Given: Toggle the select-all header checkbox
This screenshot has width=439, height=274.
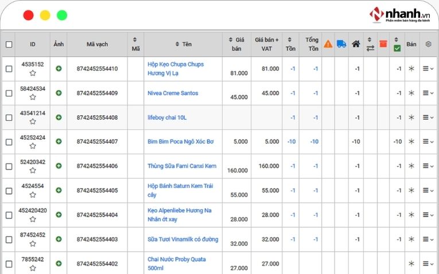Looking at the screenshot, I should [9, 44].
